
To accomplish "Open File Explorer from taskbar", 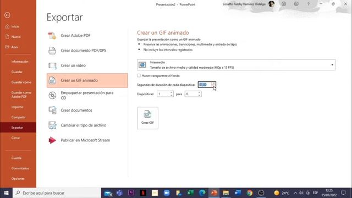I will 226,193.
